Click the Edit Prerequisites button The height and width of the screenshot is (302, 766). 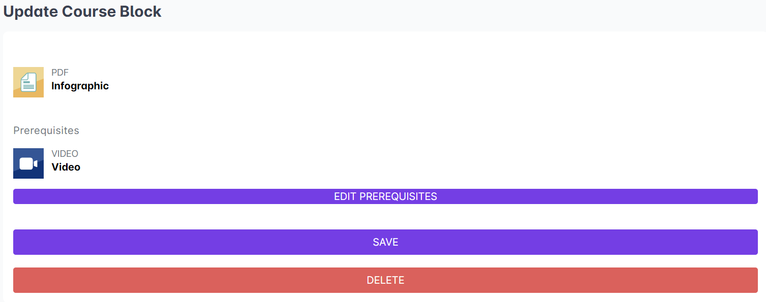pos(385,196)
